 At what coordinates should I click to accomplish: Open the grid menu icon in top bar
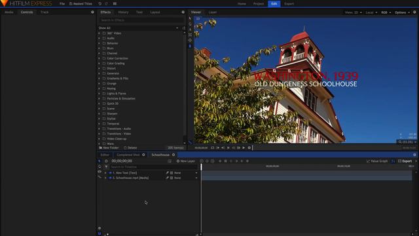(x=115, y=4)
